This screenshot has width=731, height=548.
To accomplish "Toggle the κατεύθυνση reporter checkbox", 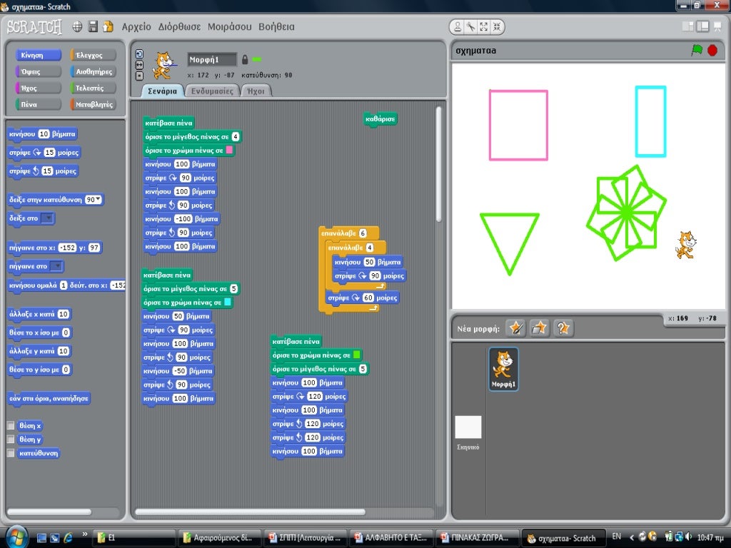I will pos(11,453).
